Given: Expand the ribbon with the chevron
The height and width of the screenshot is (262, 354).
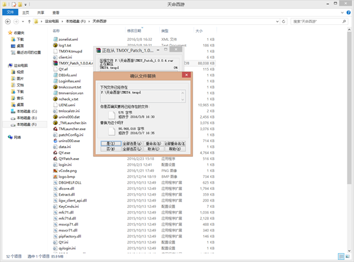Looking at the screenshot, I should click(342, 13).
